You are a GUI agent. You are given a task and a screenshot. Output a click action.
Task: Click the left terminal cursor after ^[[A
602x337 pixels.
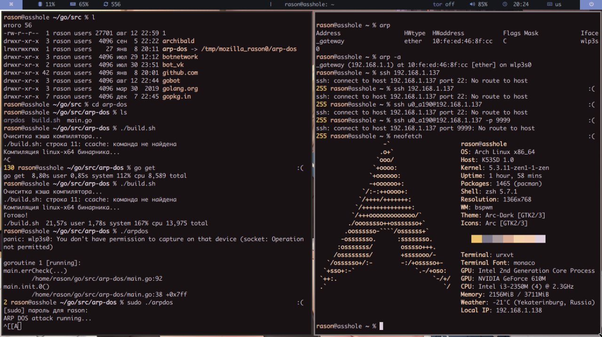coord(19,326)
